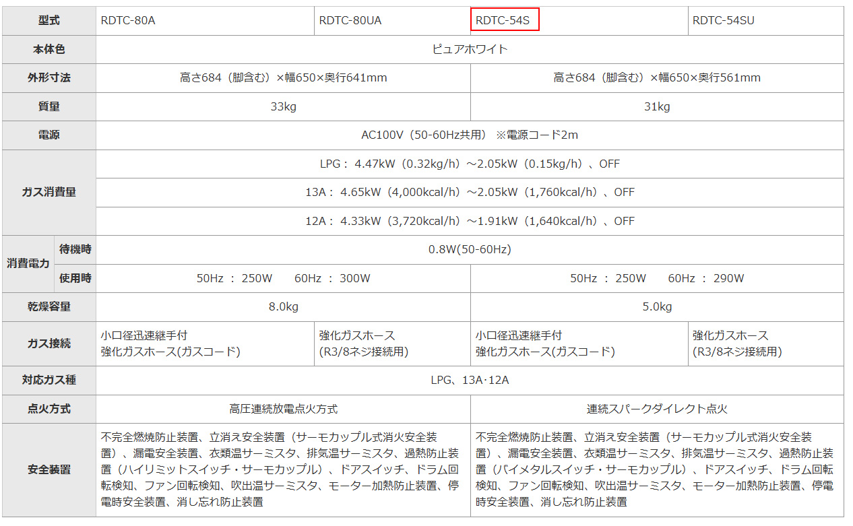This screenshot has height=526, width=853.
Task: Click the 31kg weight value
Action: point(657,106)
